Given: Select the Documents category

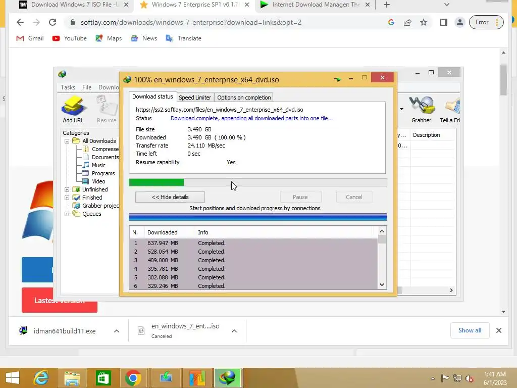Looking at the screenshot, I should point(101,157).
